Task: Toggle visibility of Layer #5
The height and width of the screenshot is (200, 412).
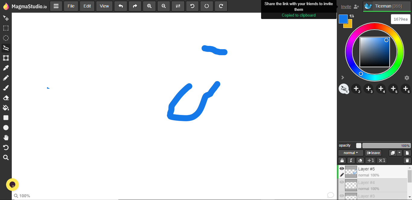Action: [x=342, y=169]
